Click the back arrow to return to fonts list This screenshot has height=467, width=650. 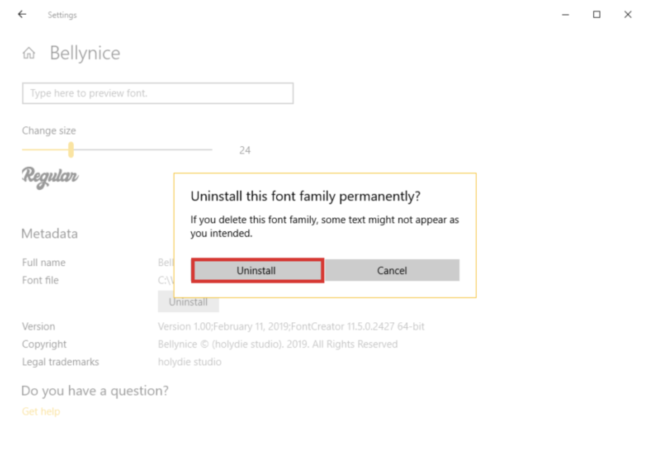pos(21,14)
